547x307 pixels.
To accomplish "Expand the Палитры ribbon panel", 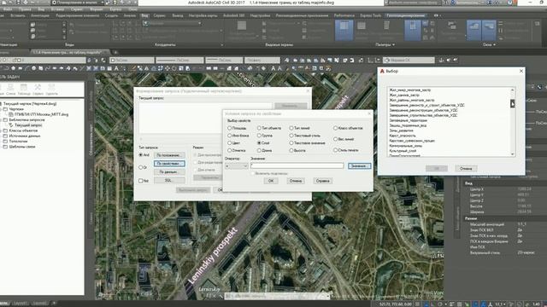I will point(385,44).
